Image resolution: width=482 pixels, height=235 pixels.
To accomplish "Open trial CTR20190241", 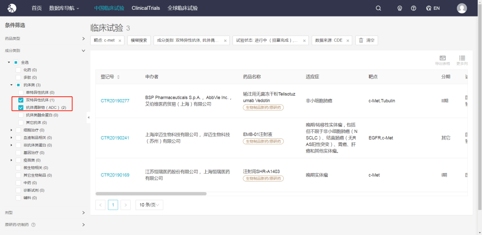I will (115, 138).
